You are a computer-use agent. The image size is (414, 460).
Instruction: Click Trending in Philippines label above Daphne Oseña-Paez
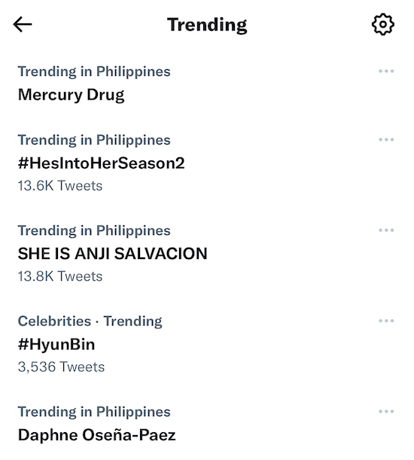94,412
